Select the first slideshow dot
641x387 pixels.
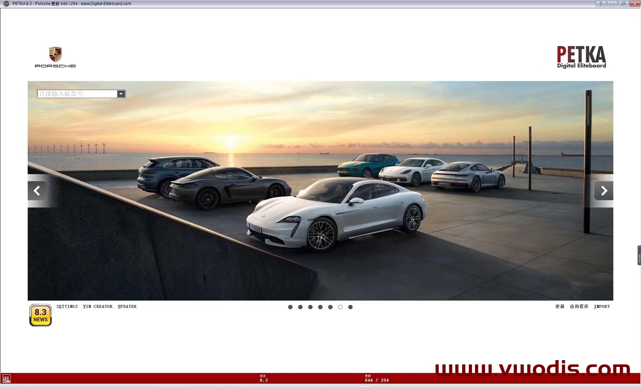click(x=290, y=307)
